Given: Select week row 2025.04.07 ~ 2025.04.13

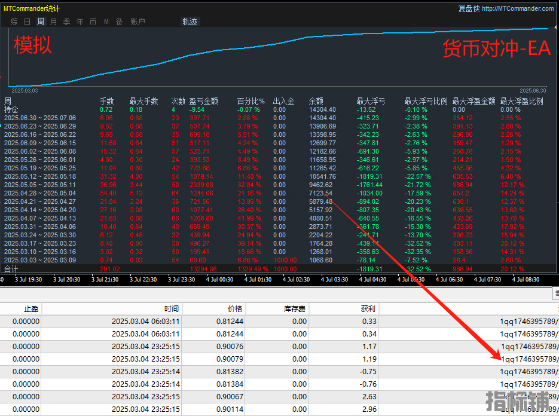Looking at the screenshot, I should (x=278, y=219).
